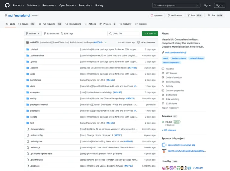Switch to the Security tab

pyautogui.click(x=125, y=24)
